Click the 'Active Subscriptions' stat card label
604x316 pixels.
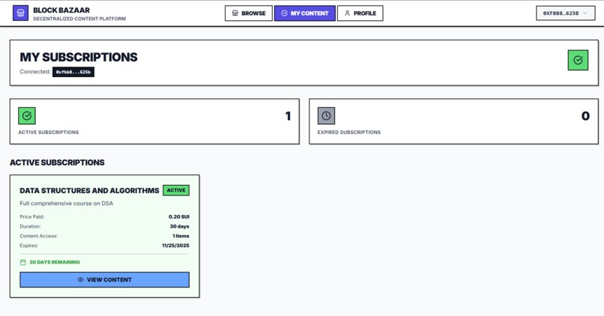point(49,132)
